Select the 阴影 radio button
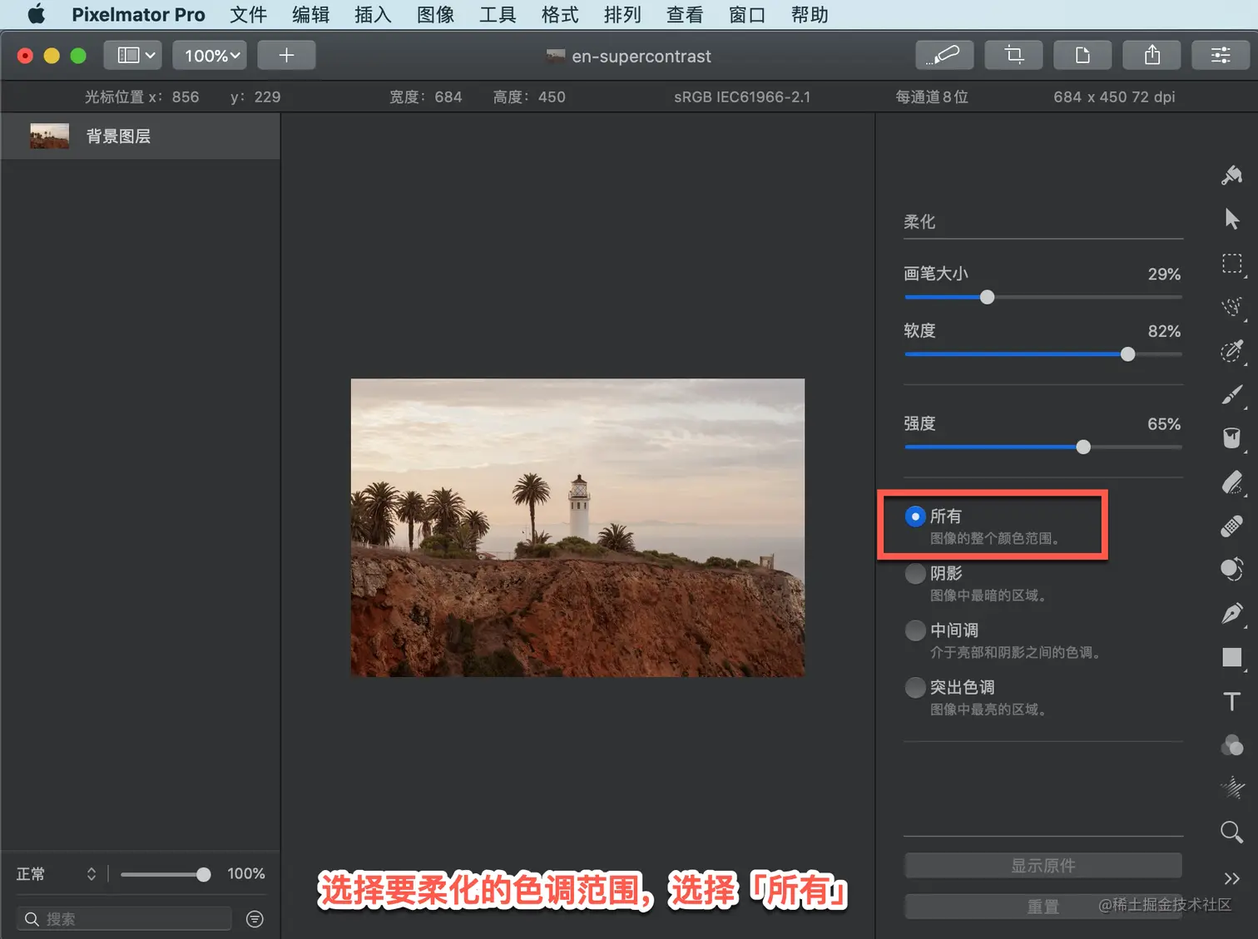Viewport: 1258px width, 939px height. 915,574
